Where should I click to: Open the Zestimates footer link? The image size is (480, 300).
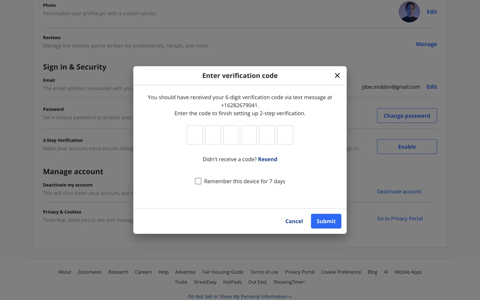point(90,272)
